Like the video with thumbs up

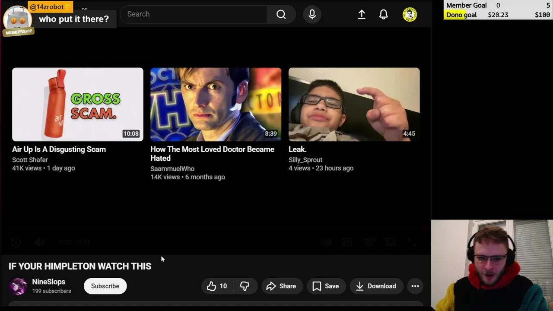click(217, 286)
